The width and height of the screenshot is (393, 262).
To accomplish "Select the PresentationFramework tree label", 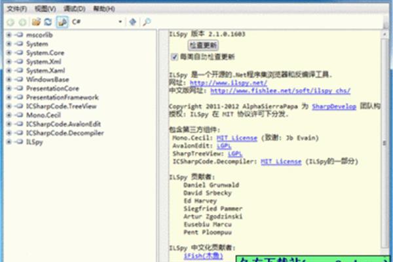I will (62, 97).
